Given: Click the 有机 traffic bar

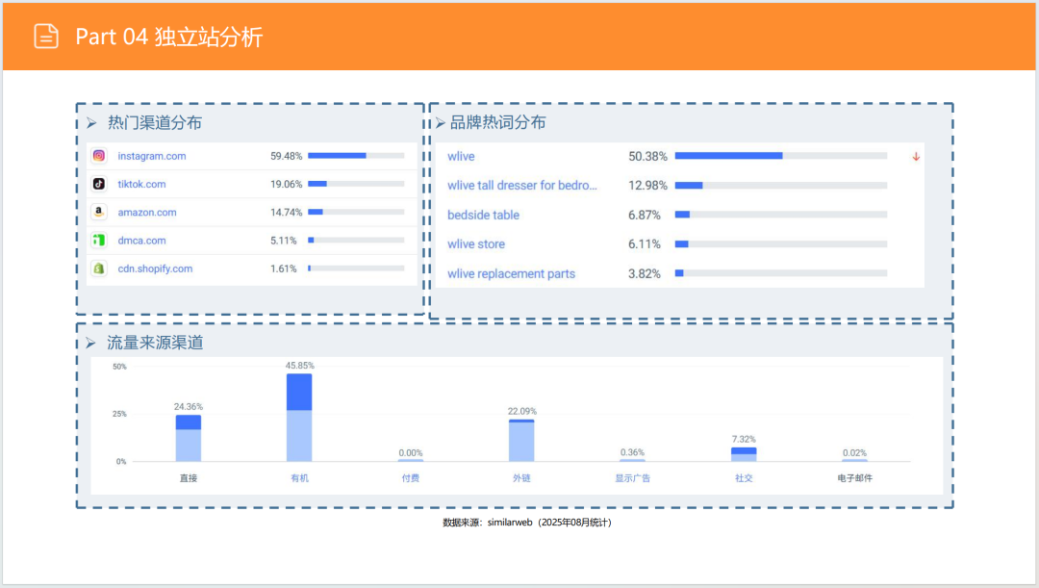Looking at the screenshot, I should pyautogui.click(x=299, y=418).
